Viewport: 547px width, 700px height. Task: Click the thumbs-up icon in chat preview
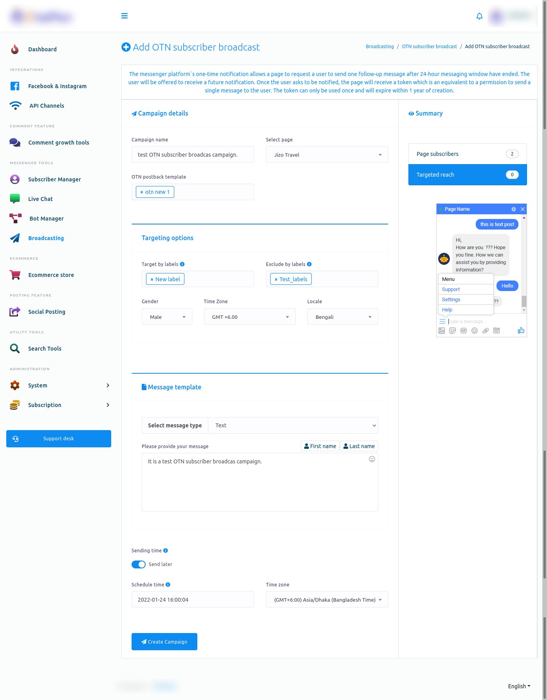point(521,331)
